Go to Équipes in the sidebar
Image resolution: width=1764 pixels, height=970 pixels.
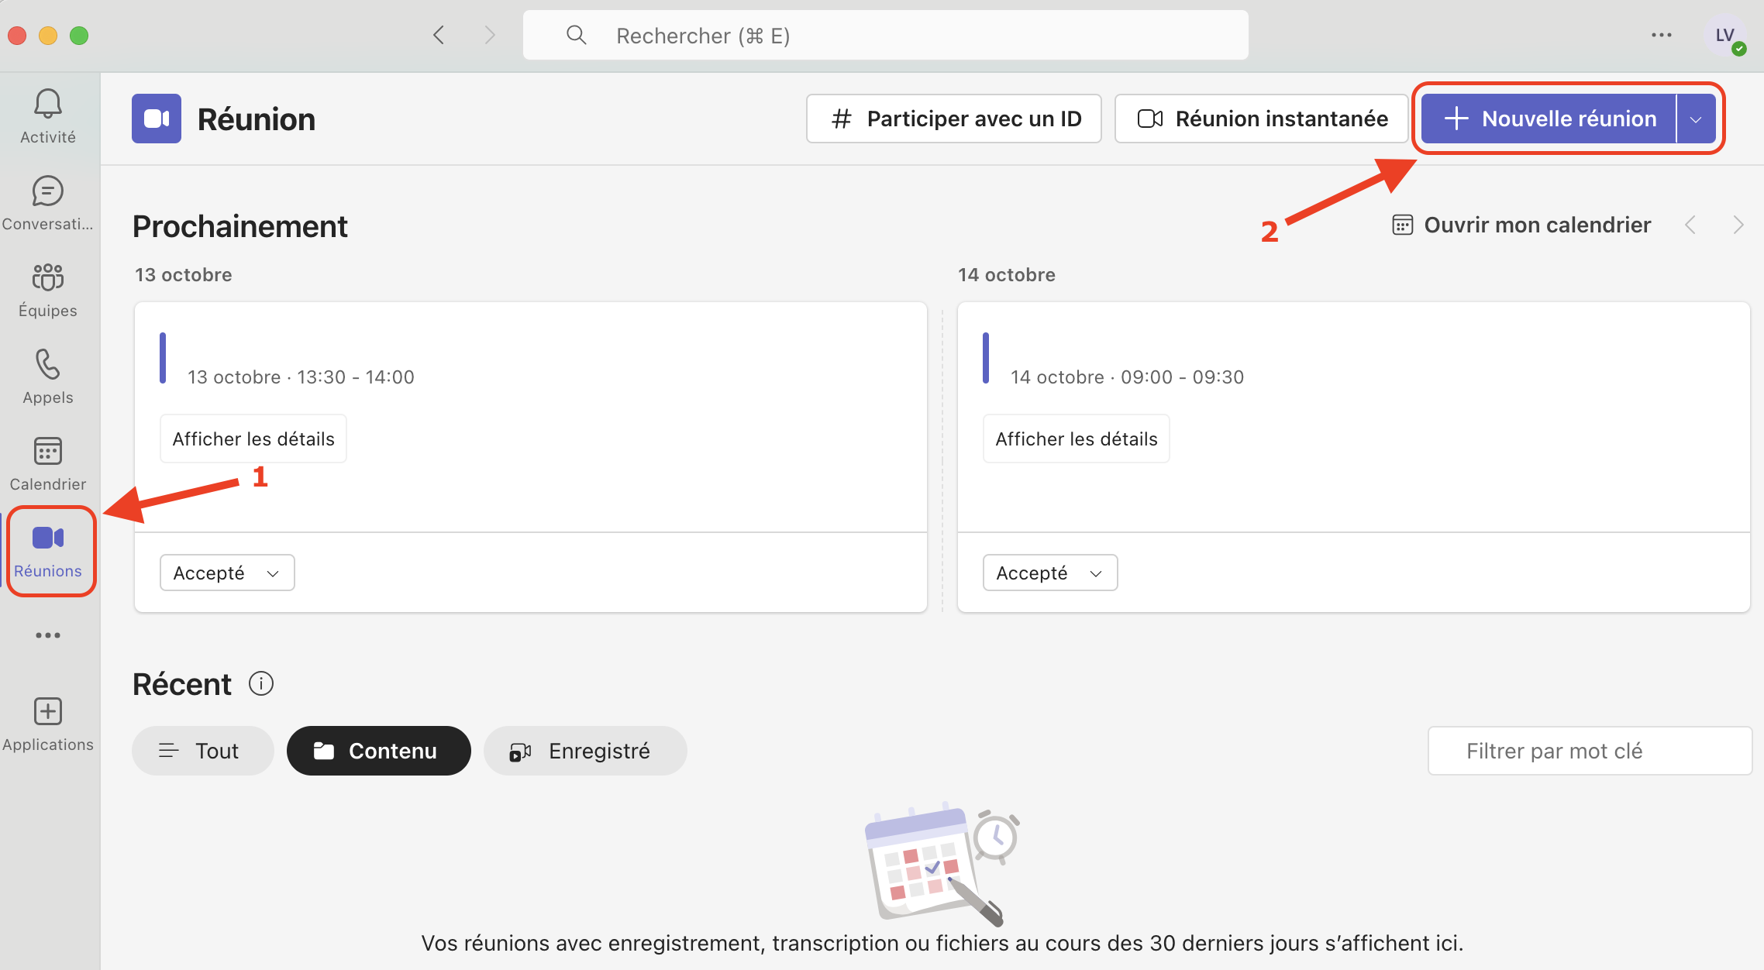[x=48, y=278]
